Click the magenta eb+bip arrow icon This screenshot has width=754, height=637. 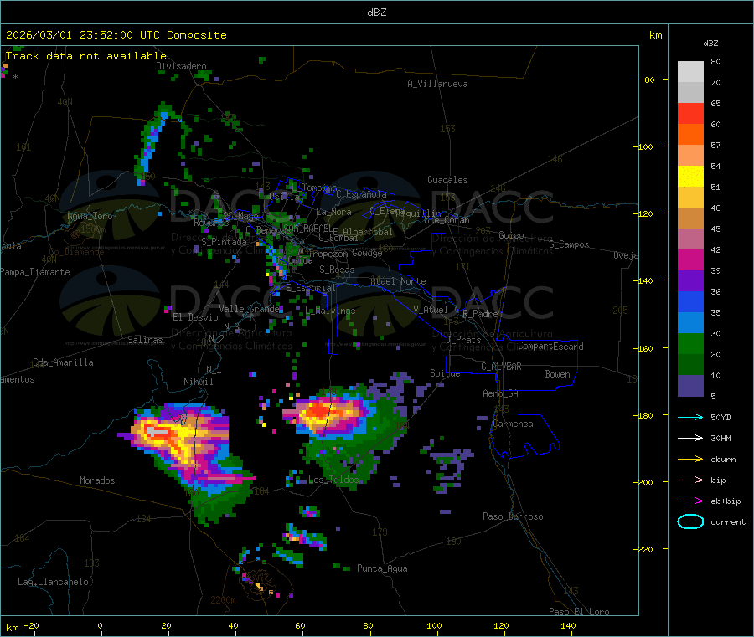tap(690, 501)
